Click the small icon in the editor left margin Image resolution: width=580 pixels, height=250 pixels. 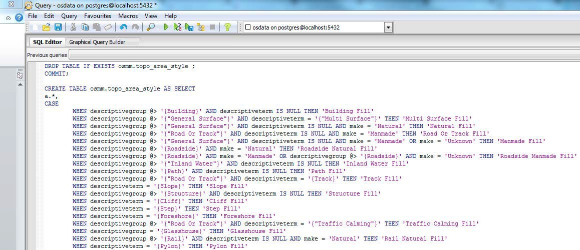[20, 75]
